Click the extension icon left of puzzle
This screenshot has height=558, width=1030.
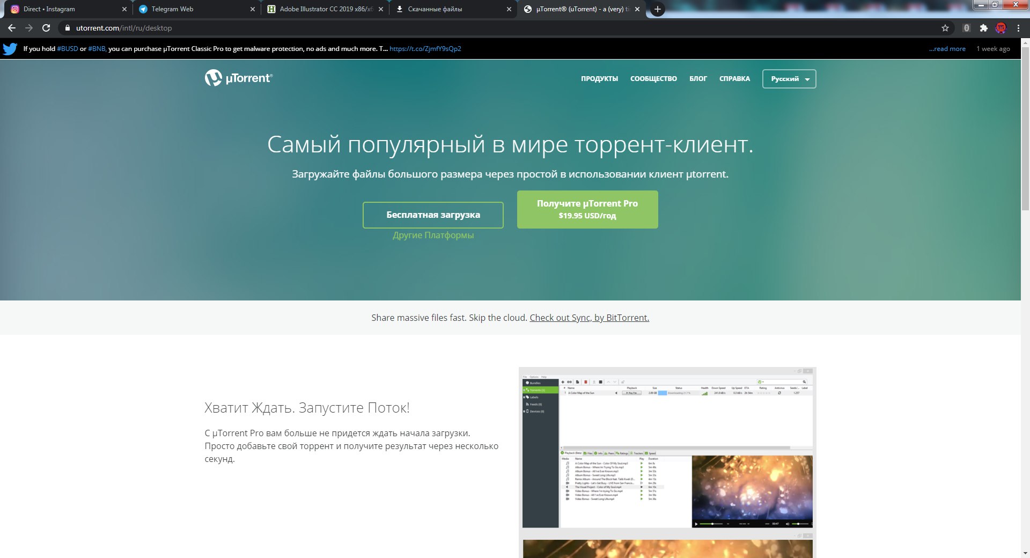coord(966,28)
